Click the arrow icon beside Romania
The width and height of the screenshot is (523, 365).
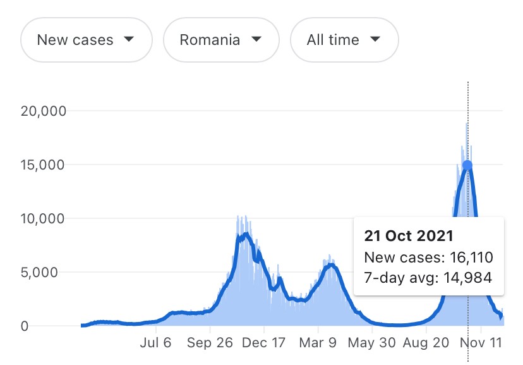[x=256, y=39]
